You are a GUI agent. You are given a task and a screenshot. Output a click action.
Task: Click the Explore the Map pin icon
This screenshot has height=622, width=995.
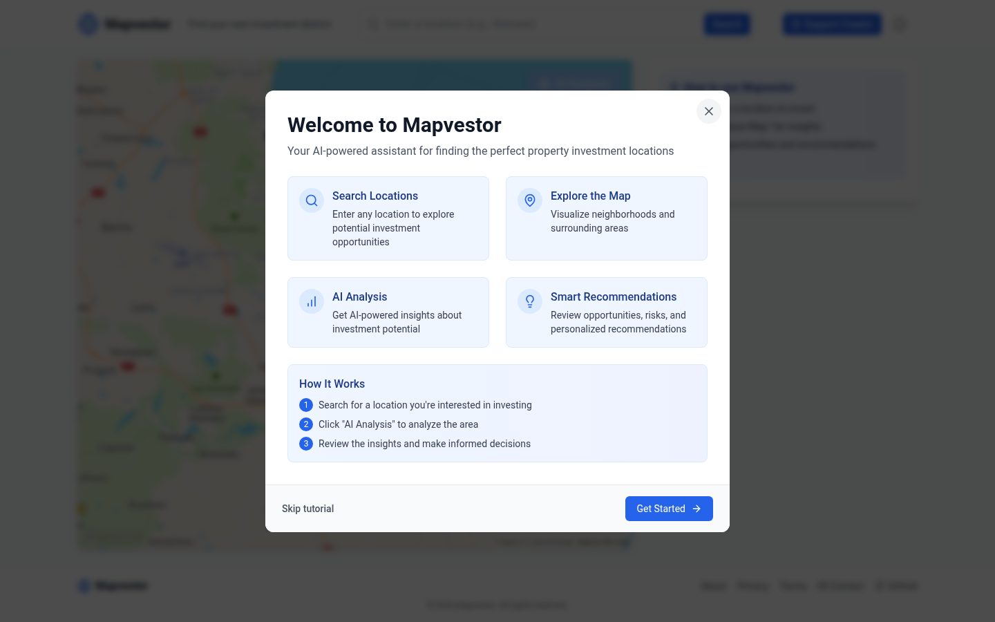tap(530, 200)
